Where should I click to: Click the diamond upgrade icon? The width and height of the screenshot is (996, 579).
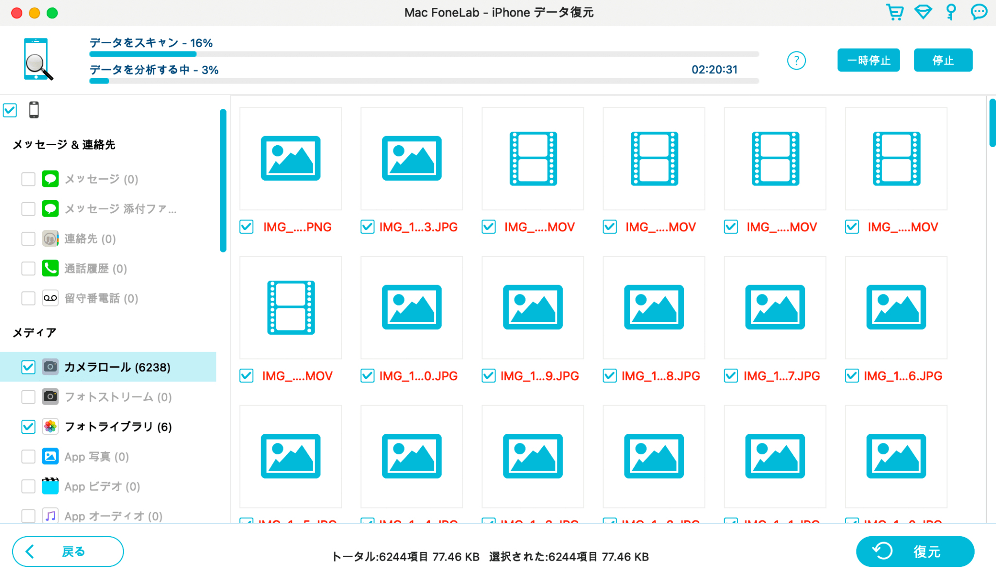click(923, 13)
